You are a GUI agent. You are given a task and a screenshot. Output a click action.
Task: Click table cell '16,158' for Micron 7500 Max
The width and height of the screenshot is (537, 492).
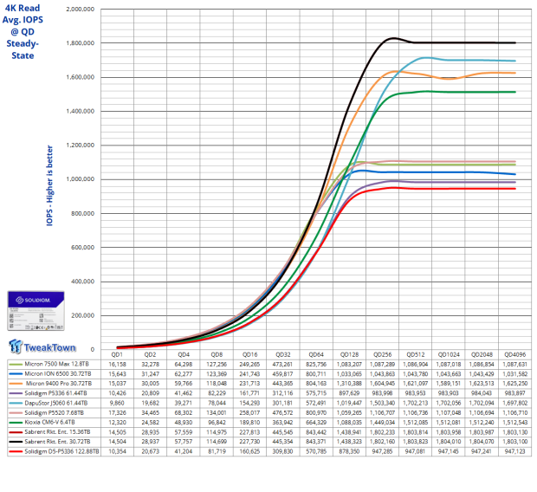coord(117,364)
